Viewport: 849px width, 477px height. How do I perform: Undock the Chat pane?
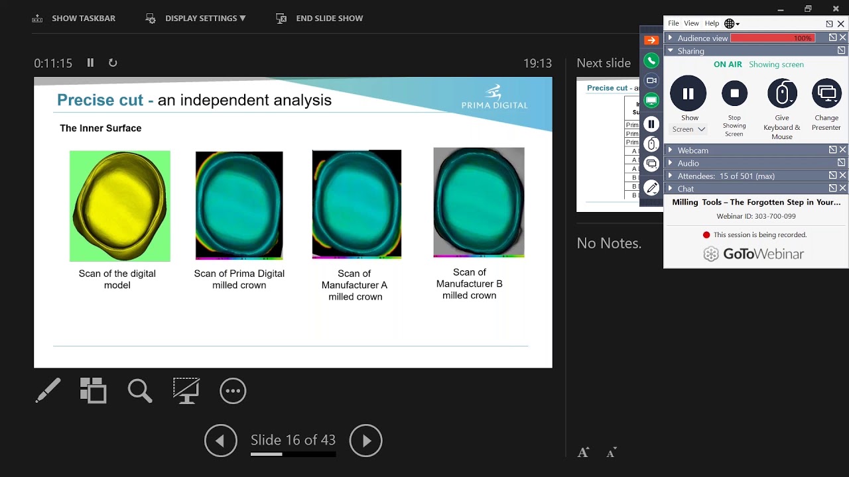[x=832, y=189]
